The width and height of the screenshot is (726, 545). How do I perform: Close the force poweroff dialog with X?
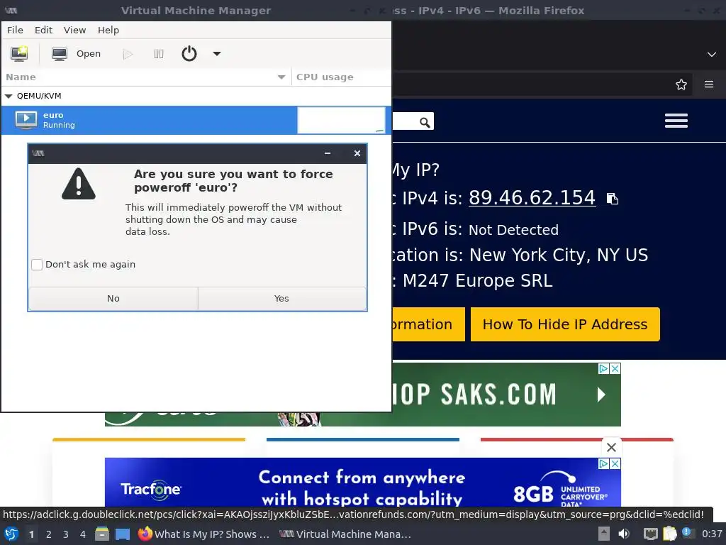click(357, 153)
